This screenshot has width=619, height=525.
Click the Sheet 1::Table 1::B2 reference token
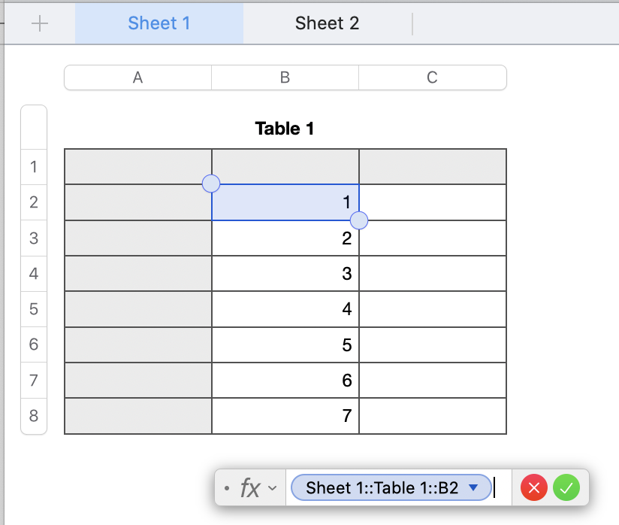pyautogui.click(x=382, y=488)
